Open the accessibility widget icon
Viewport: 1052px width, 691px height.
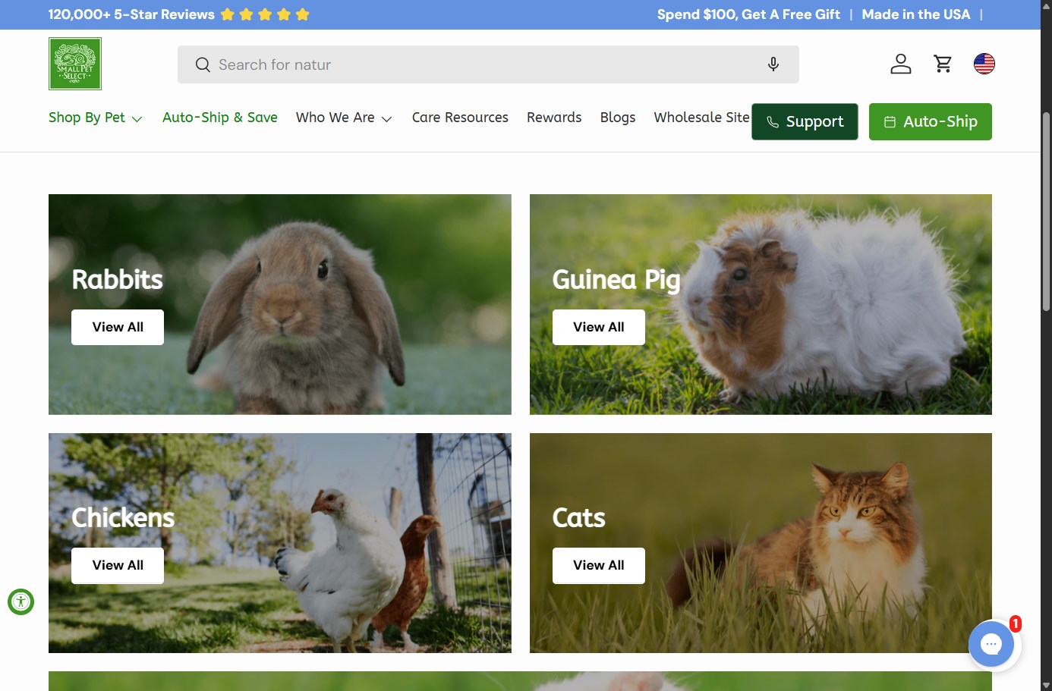20,601
